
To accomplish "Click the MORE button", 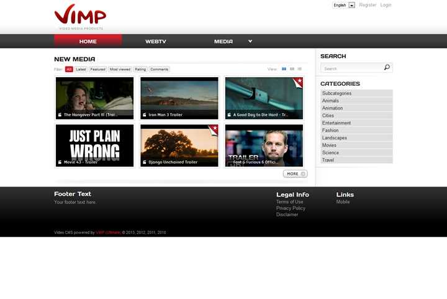I will pyautogui.click(x=296, y=174).
